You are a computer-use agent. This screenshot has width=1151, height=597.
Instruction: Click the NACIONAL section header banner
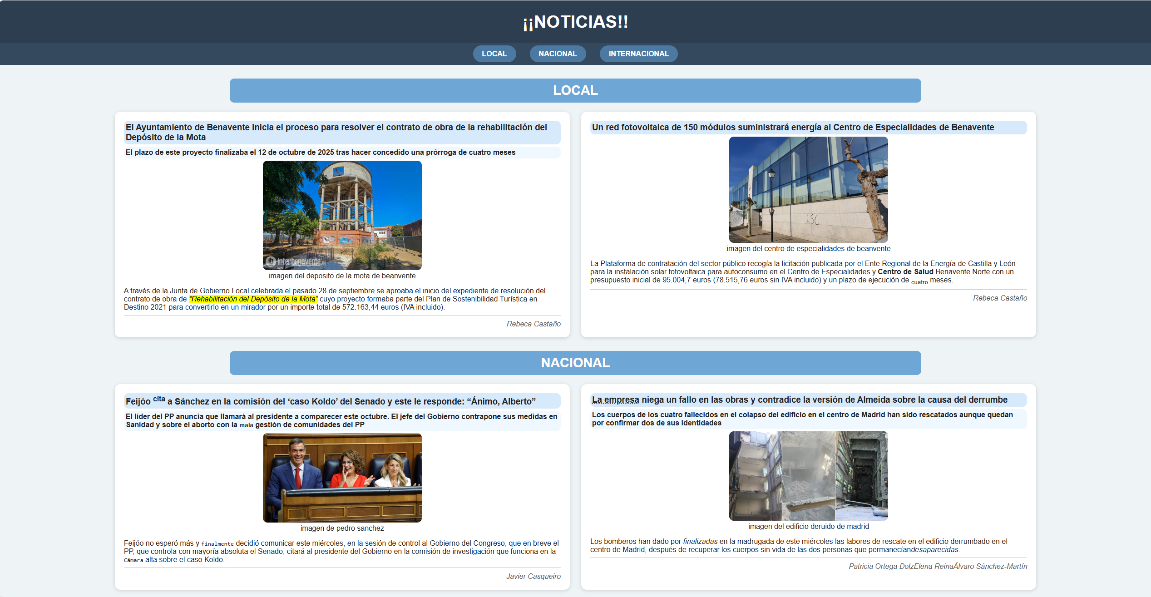[575, 363]
